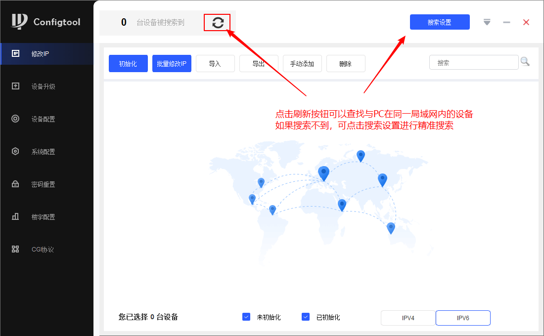Click the refresh device search icon

[x=218, y=23]
